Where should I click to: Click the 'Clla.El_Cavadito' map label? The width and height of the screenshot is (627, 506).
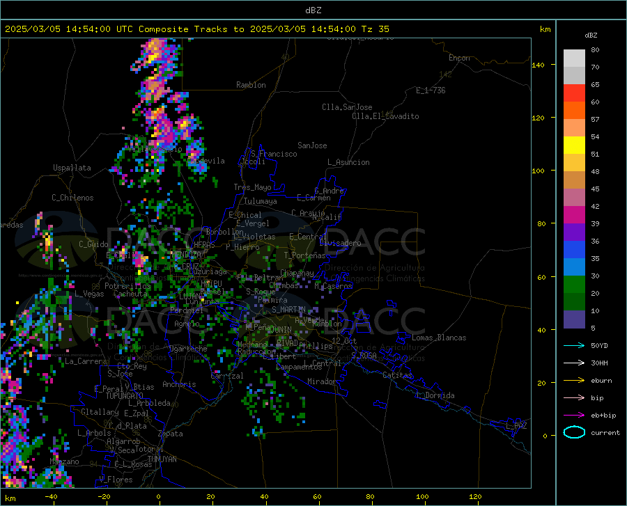[385, 116]
